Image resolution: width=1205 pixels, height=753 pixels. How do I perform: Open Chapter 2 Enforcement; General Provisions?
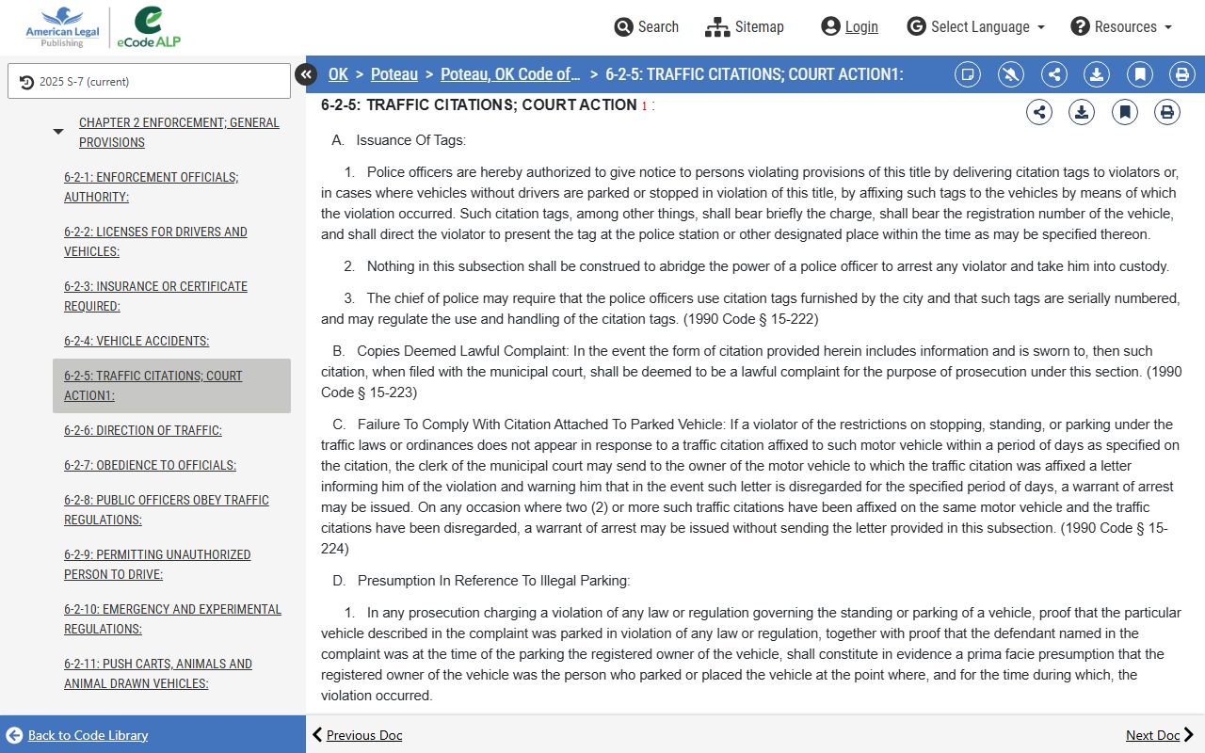(x=179, y=133)
